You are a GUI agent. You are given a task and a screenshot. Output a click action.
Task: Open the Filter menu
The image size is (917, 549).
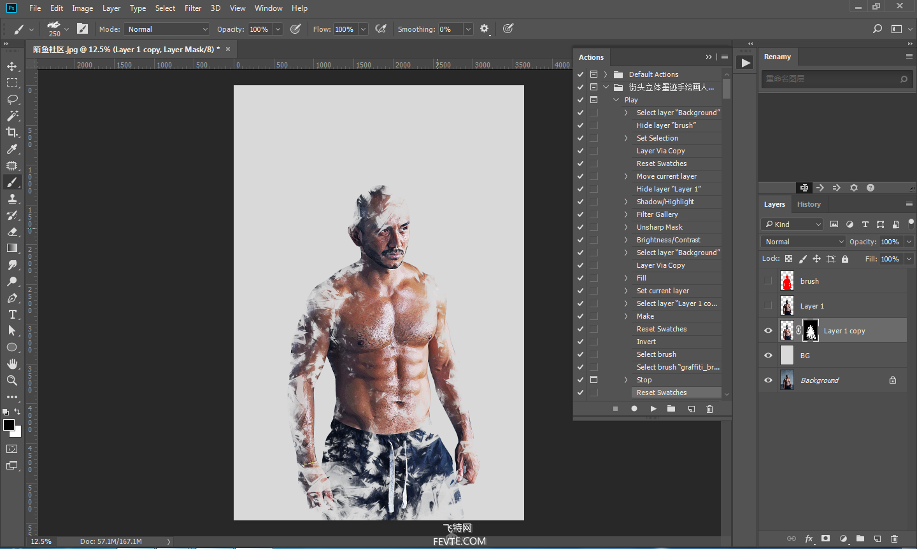193,8
